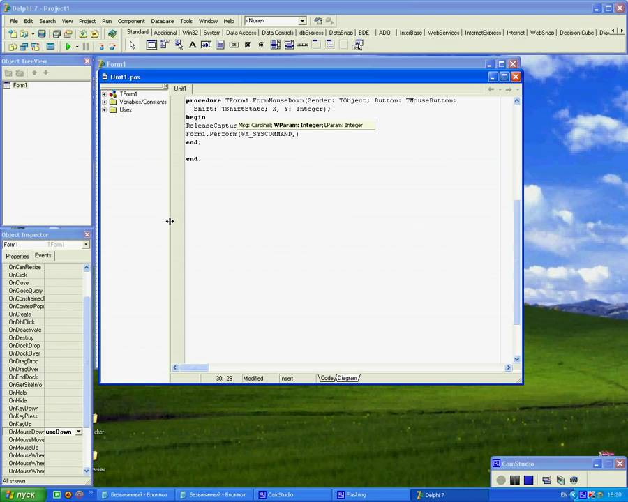Click the EN language indicator in tray
628x502 pixels.
[x=564, y=495]
